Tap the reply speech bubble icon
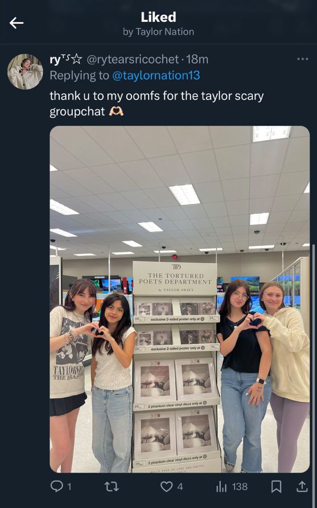Screen dimensions: 317x508 [x=57, y=486]
